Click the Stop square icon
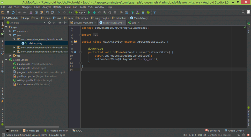The image size is (251, 137). pyautogui.click(x=115, y=12)
